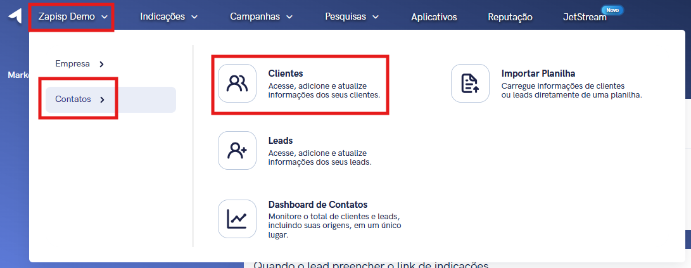This screenshot has height=268, width=691.
Task: Click the Leads title link
Action: pos(281,141)
